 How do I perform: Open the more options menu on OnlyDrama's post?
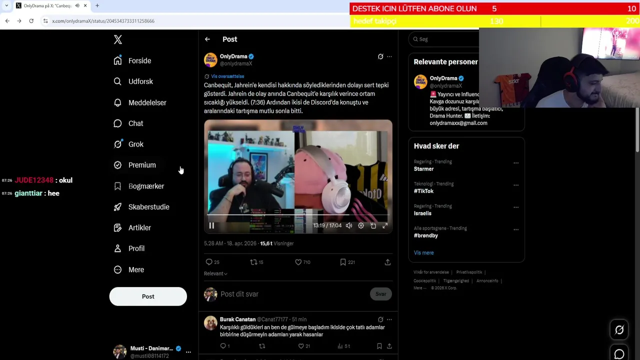(389, 56)
